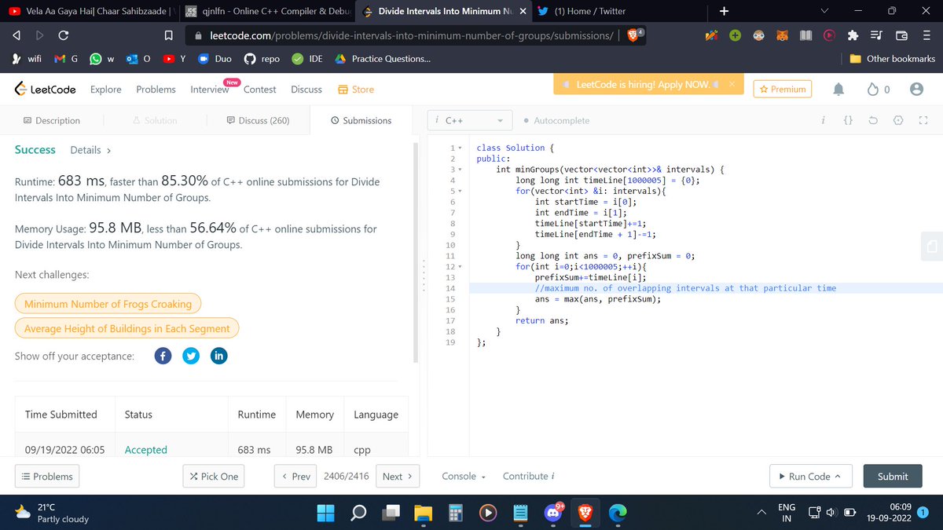The image size is (943, 530).
Task: Enter editor fullscreen mode
Action: [x=923, y=121]
